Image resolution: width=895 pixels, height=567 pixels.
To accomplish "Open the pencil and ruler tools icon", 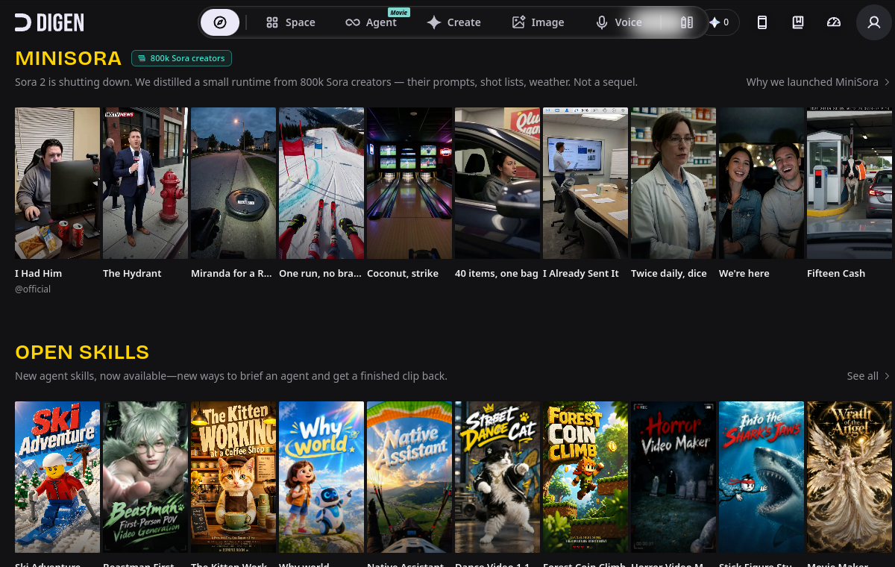I will coord(687,22).
